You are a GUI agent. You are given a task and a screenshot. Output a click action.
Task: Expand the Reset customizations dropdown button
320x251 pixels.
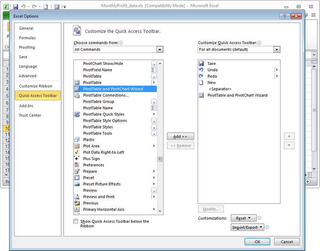coord(243,219)
